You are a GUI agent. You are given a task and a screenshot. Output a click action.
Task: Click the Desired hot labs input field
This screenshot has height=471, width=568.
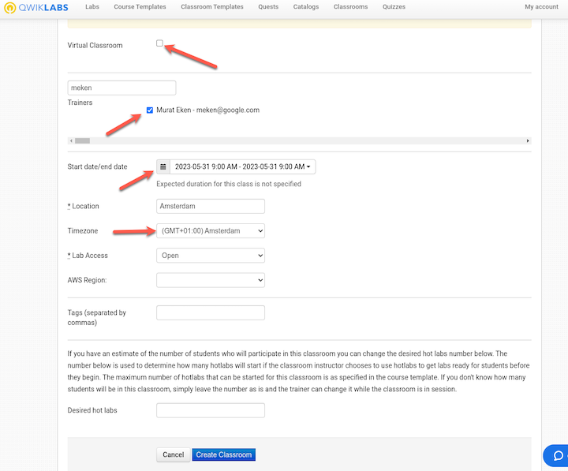tap(211, 410)
